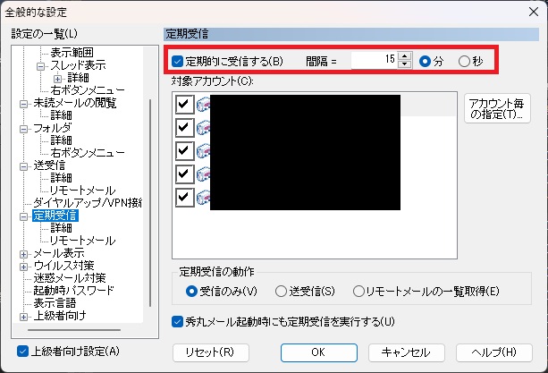The width and height of the screenshot is (548, 373).
Task: Select 送受信(S) radio option
Action: [x=281, y=291]
